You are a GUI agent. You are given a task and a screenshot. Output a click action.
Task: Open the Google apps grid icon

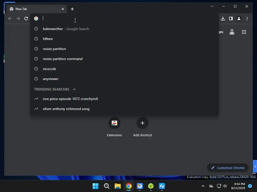point(244,32)
